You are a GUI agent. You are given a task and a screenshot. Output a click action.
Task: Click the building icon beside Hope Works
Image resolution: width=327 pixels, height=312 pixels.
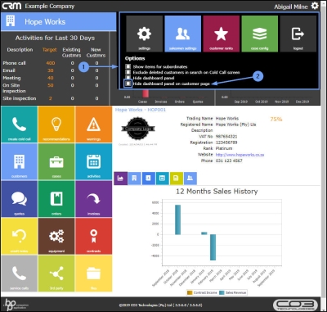(11, 21)
